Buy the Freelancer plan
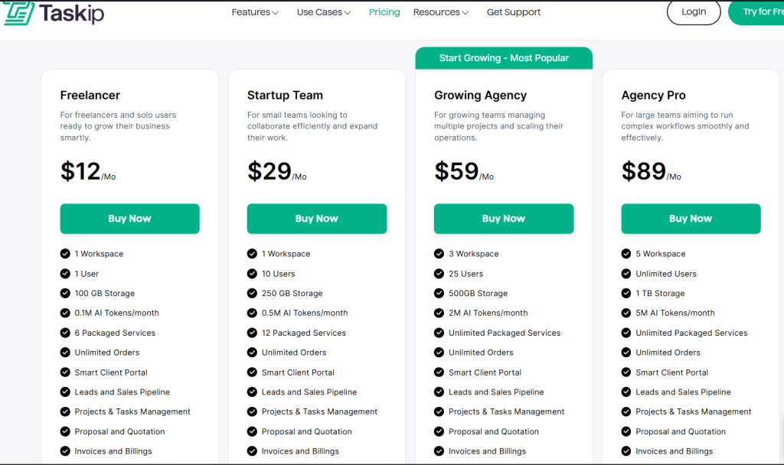The height and width of the screenshot is (465, 784). (129, 219)
